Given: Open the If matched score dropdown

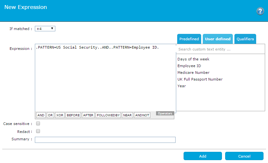Looking at the screenshot, I should click(x=45, y=29).
